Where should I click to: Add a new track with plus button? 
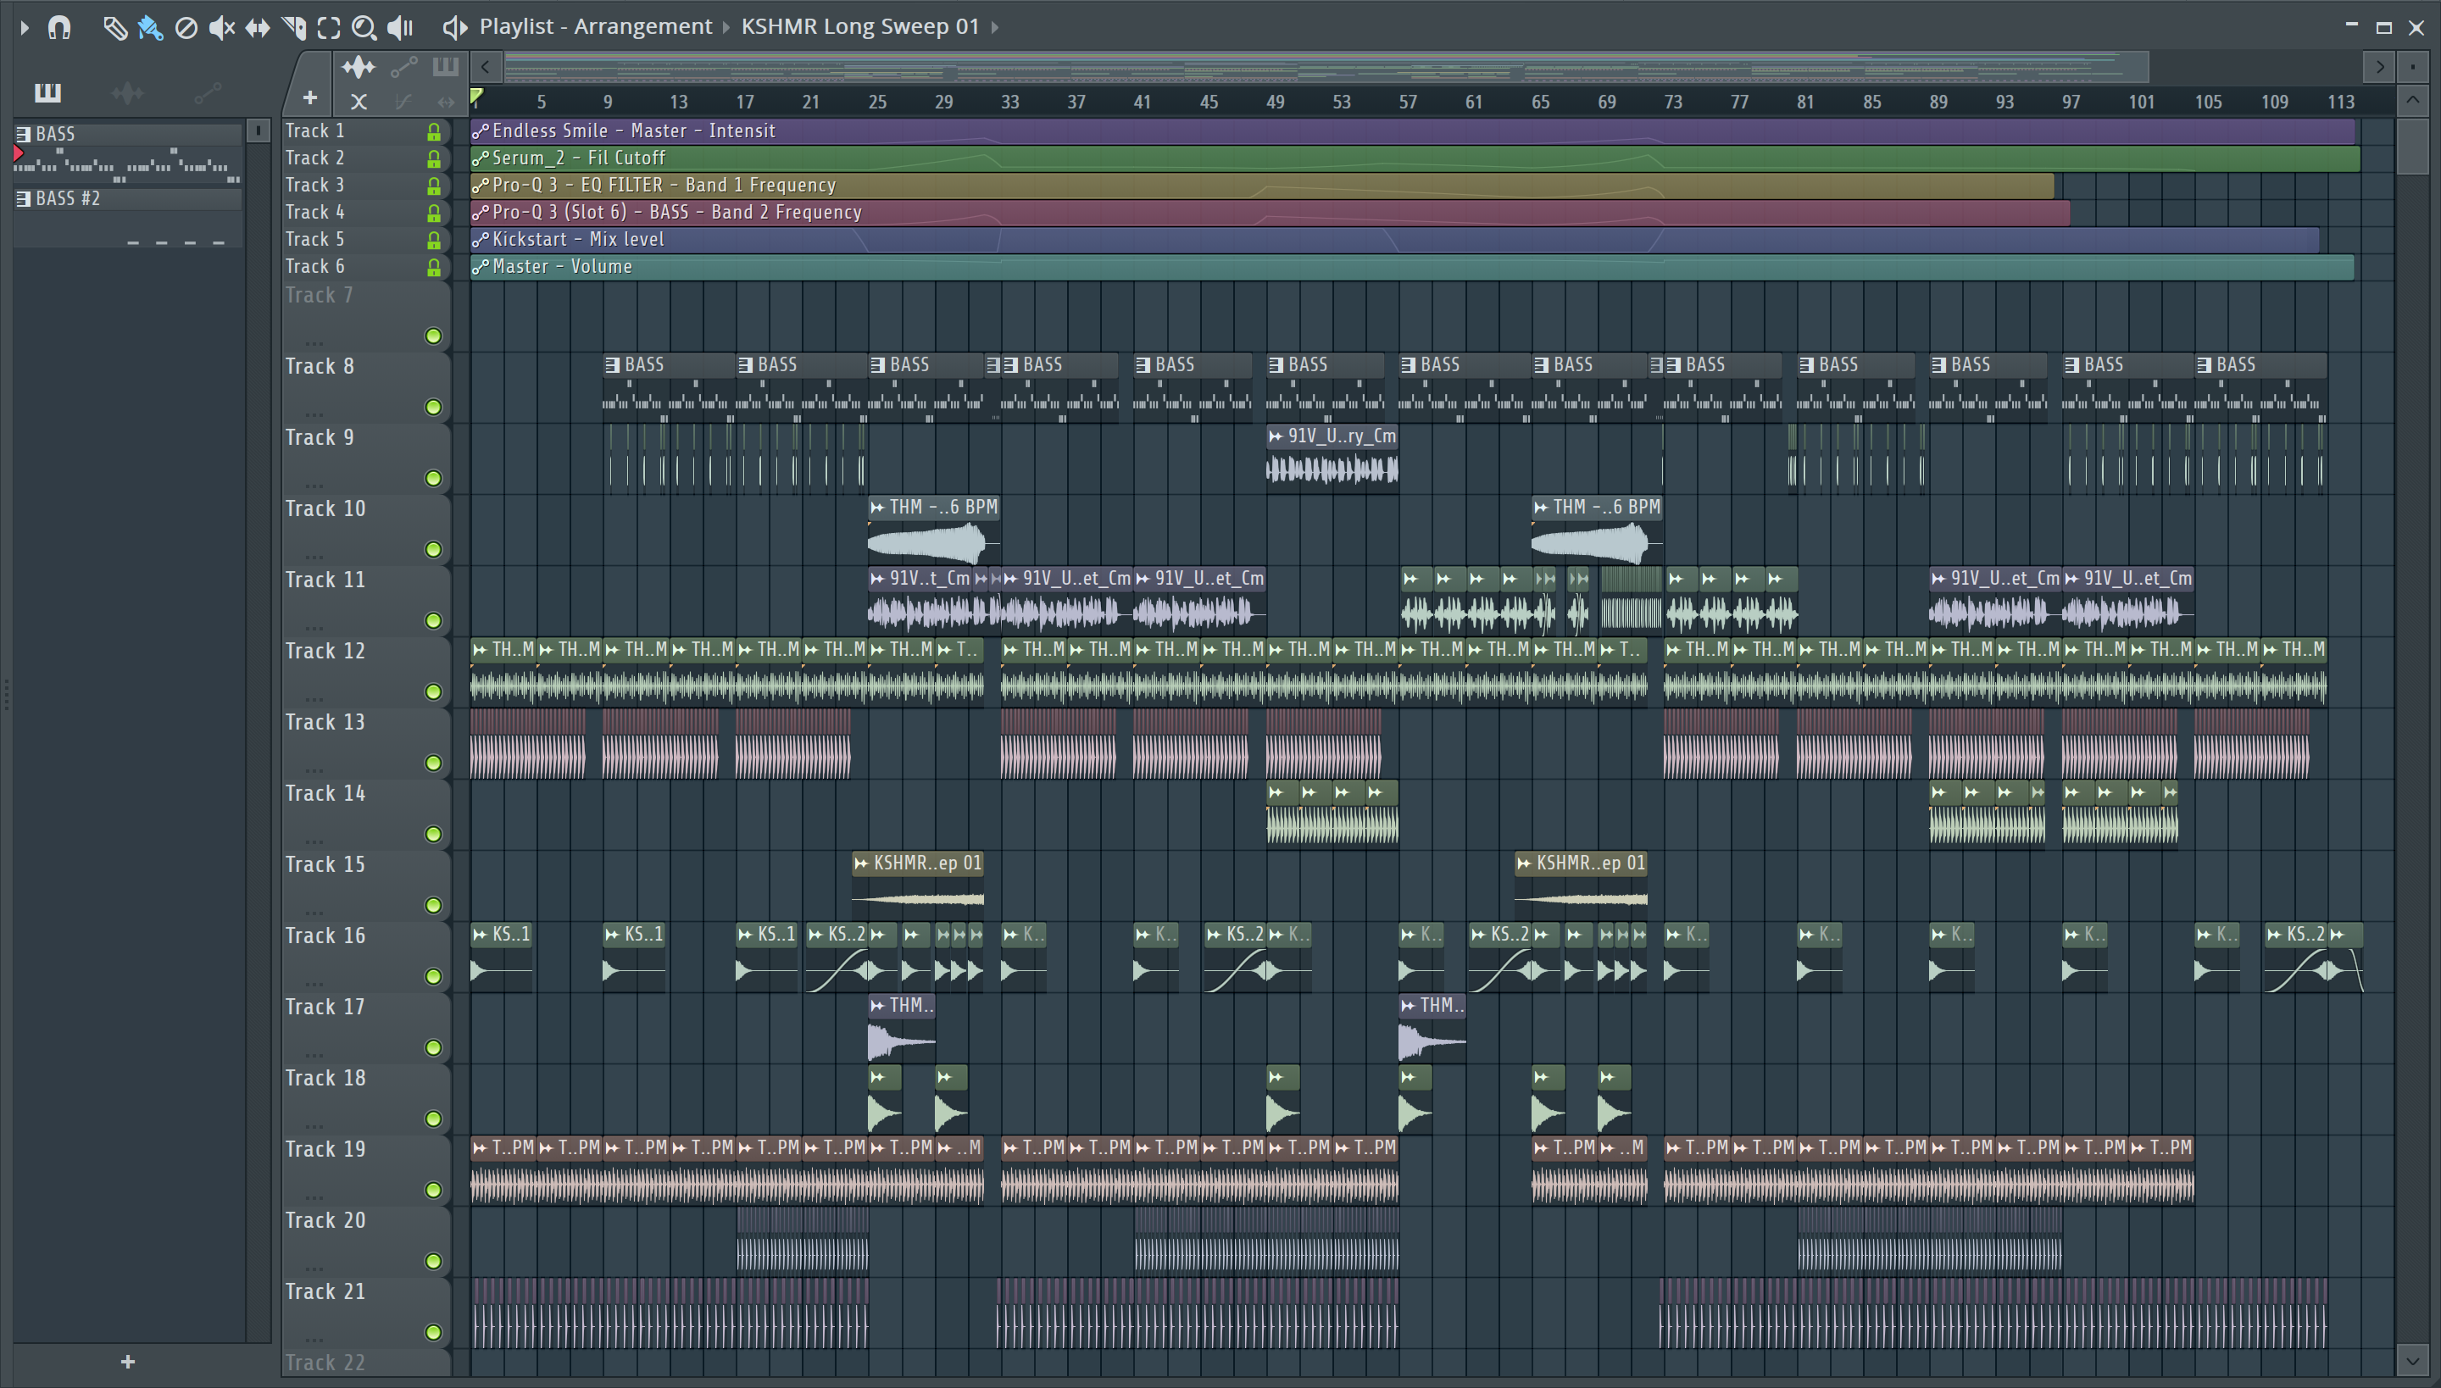pos(310,97)
